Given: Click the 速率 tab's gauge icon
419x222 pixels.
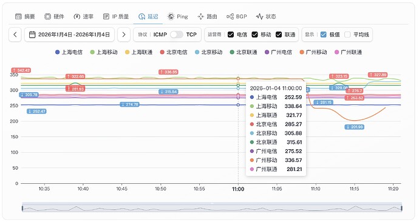Looking at the screenshot, I should tap(77, 16).
